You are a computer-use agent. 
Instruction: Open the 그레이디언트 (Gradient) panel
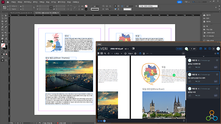[209, 33]
